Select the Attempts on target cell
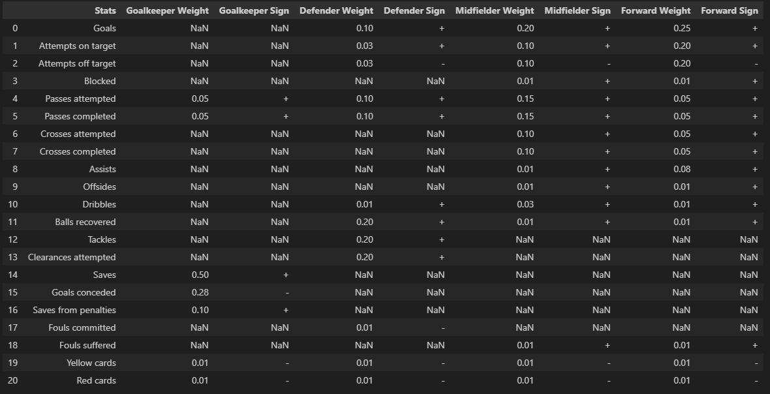Screen dimensions: 770x394 click(x=77, y=46)
